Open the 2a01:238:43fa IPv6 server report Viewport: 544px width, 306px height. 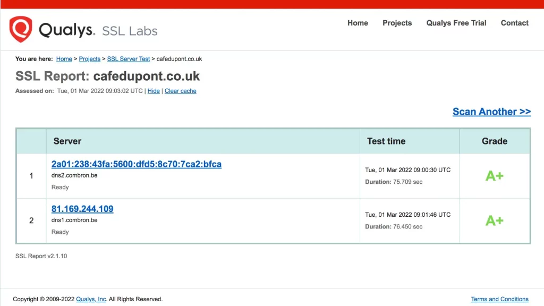click(137, 164)
